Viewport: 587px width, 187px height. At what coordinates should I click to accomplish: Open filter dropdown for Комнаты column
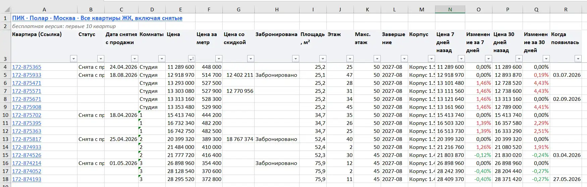point(162,59)
